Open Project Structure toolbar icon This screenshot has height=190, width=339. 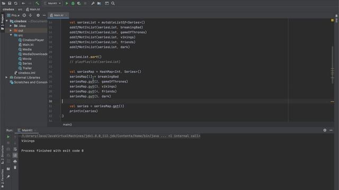click(99, 3)
